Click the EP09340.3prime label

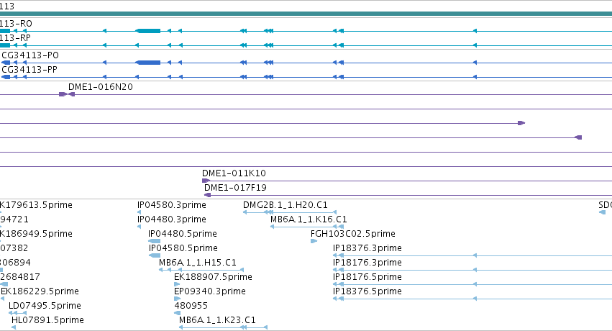coord(210,291)
